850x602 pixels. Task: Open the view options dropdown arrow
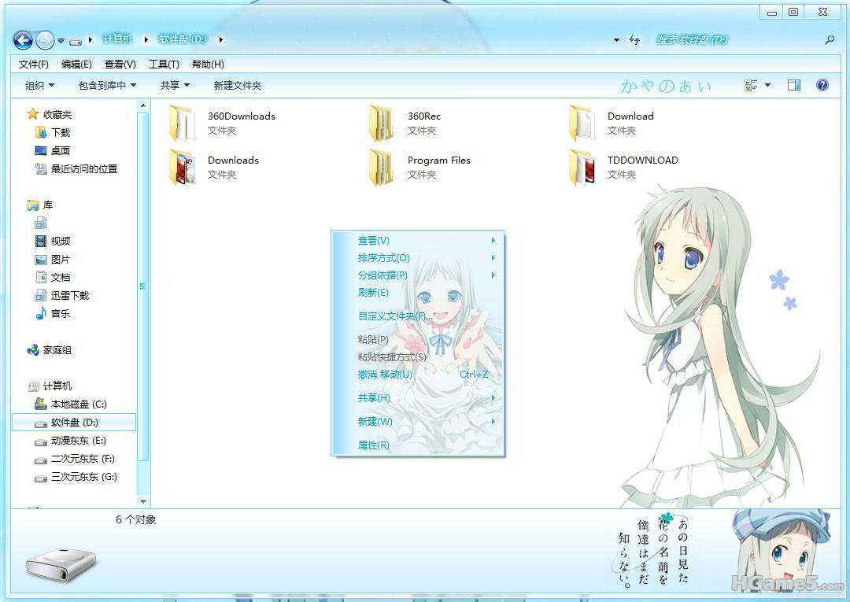[x=767, y=85]
